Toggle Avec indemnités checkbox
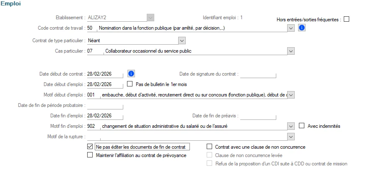The image size is (371, 170). tap(301, 126)
